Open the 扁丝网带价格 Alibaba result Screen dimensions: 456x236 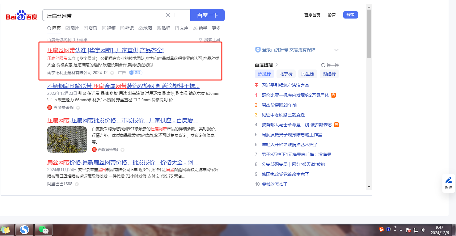tap(122, 162)
